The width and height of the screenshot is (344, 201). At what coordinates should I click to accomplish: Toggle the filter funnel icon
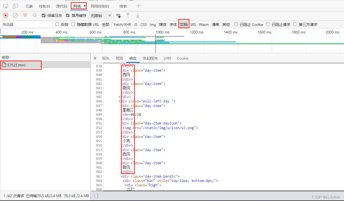tap(25, 16)
